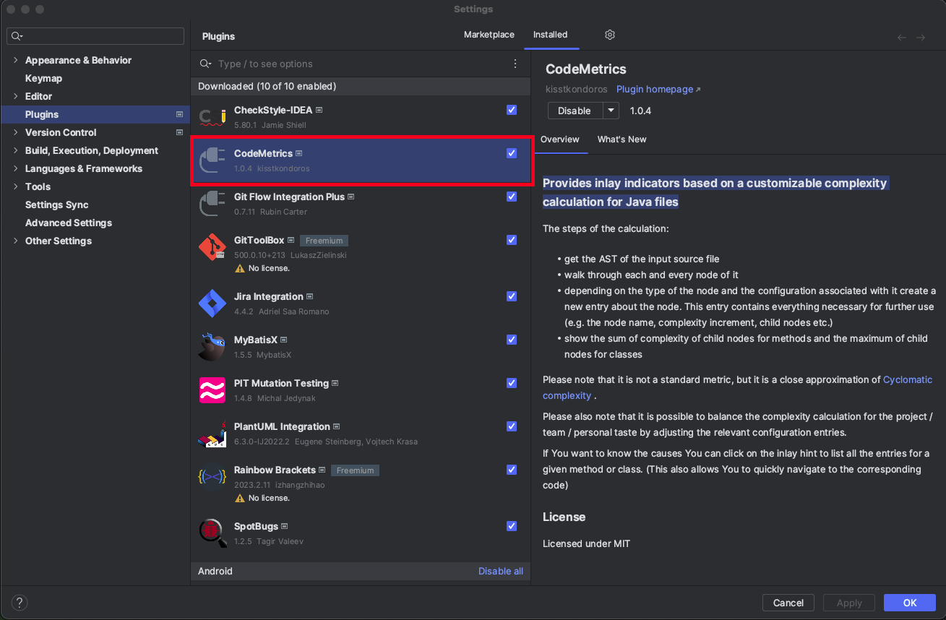Expand Appearance & Behavior settings
Image resolution: width=946 pixels, height=620 pixels.
coord(15,60)
